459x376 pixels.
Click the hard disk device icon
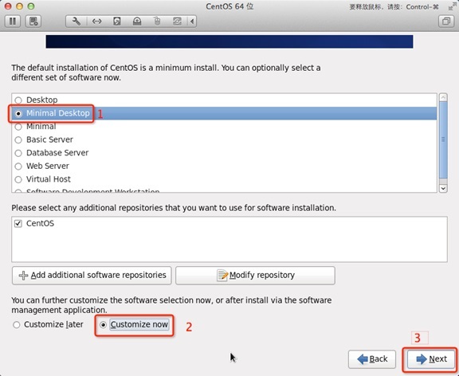(117, 21)
